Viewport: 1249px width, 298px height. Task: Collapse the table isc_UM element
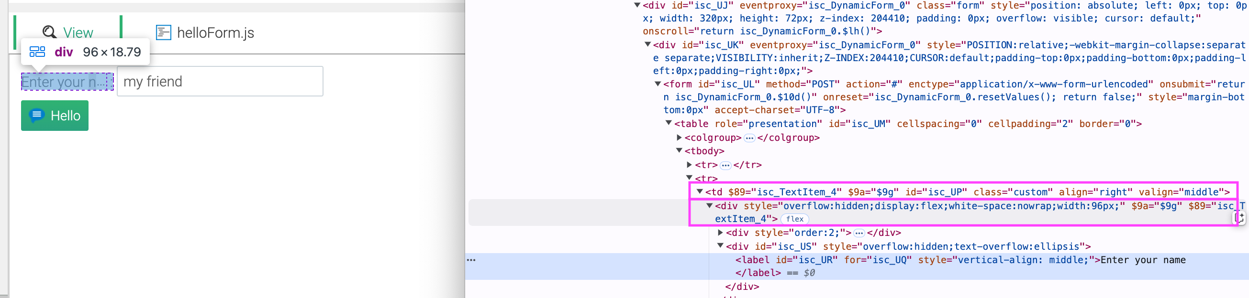[669, 123]
